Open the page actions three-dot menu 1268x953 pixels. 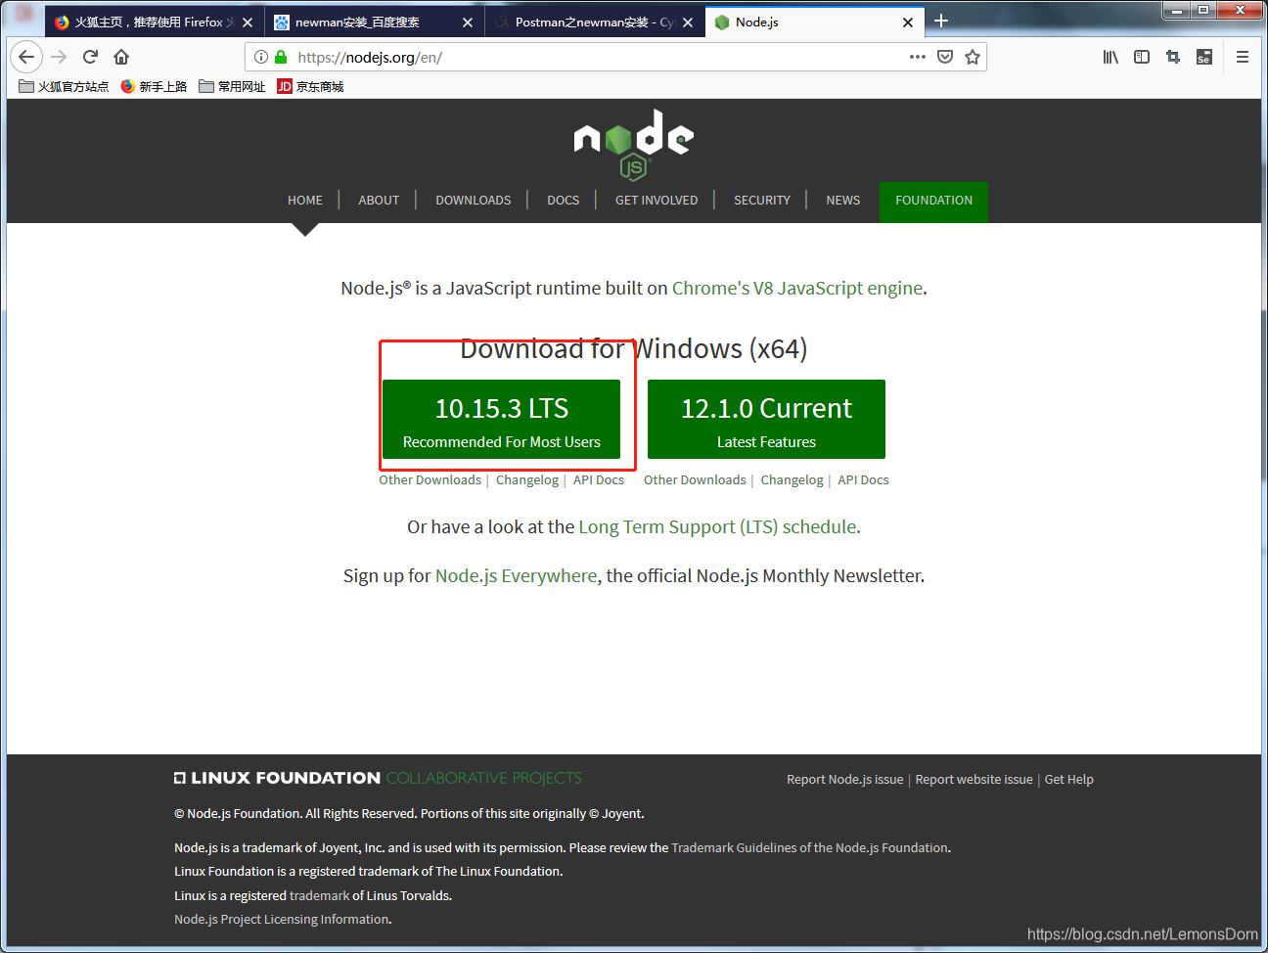(917, 57)
